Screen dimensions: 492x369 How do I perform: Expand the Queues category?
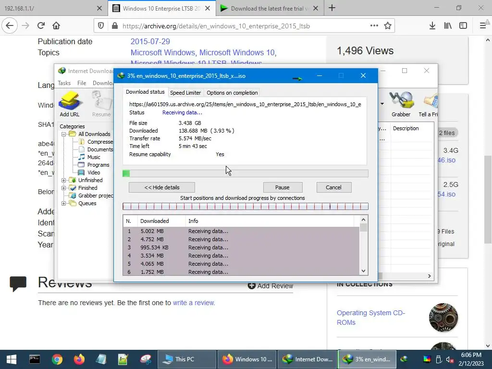pyautogui.click(x=64, y=203)
